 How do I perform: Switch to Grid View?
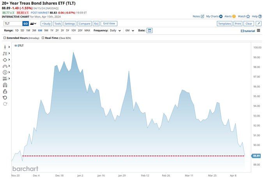point(109,24)
